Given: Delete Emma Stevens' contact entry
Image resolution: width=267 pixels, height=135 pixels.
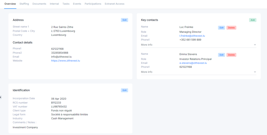Looking at the screenshot, I should [231, 55].
